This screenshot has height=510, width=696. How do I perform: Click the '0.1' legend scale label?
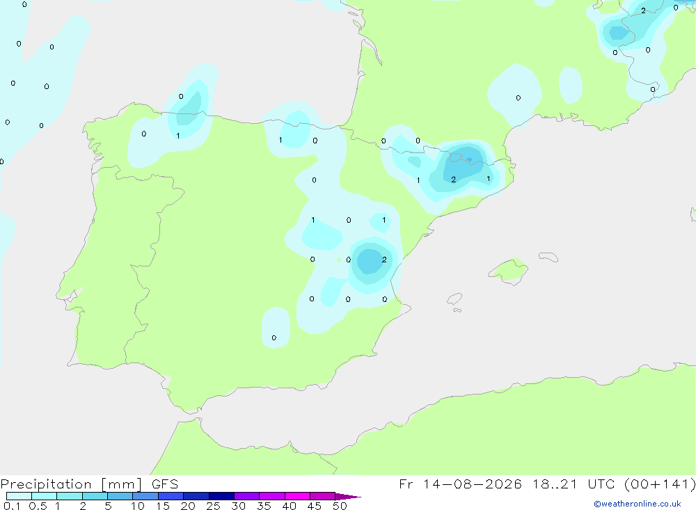click(12, 506)
